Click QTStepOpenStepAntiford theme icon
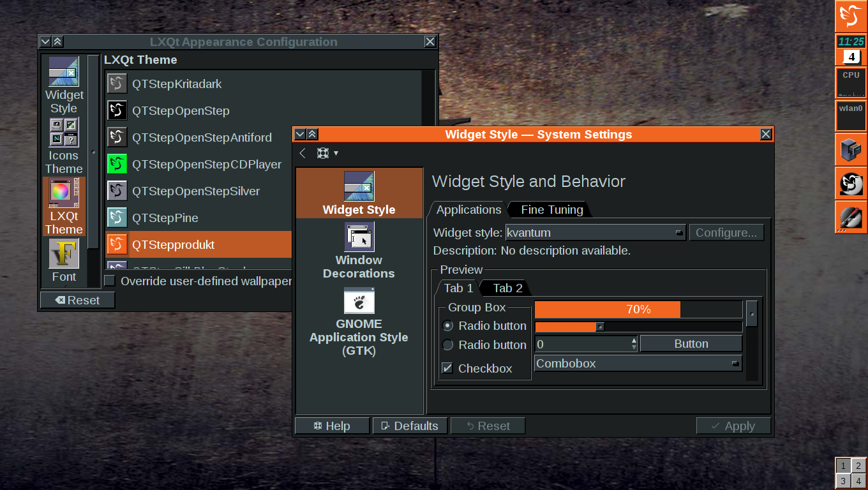This screenshot has height=490, width=868. click(117, 137)
